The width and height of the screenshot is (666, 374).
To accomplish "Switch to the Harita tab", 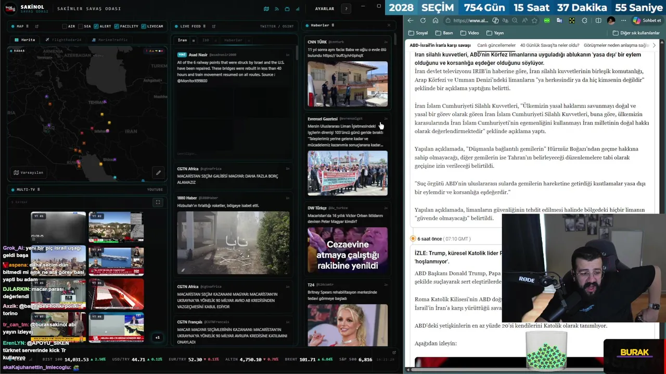I will click(24, 39).
